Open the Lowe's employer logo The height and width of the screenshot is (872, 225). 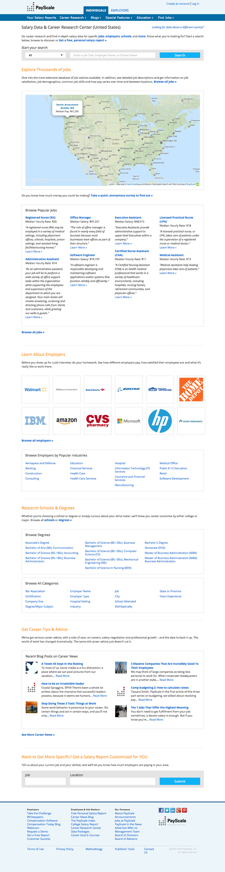160,389
